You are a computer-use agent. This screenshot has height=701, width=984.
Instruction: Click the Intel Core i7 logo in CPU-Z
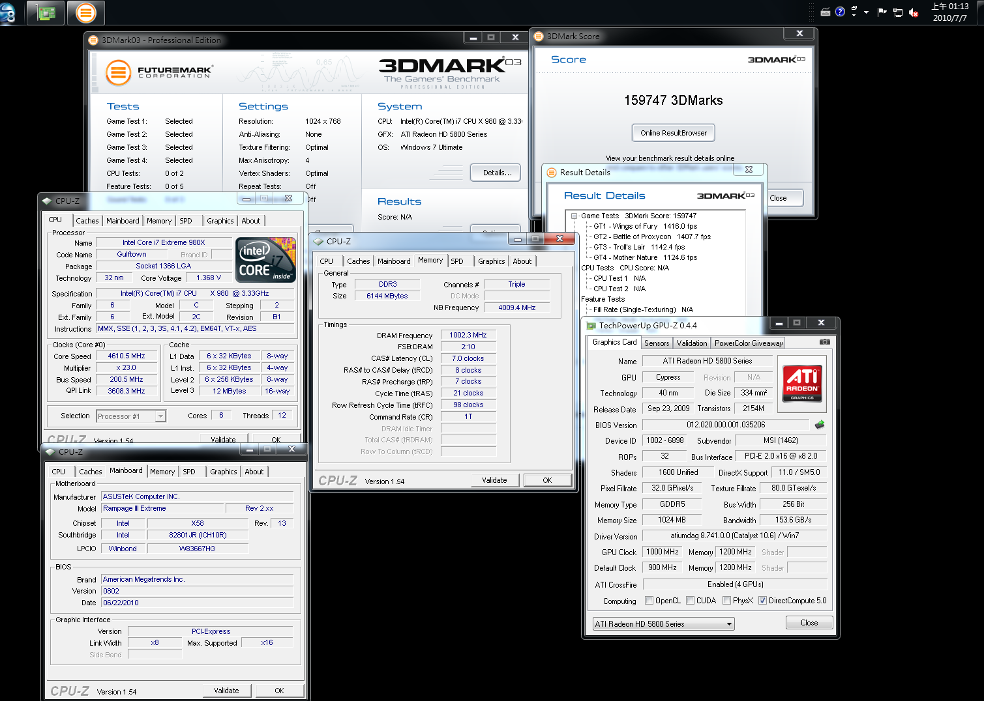265,260
